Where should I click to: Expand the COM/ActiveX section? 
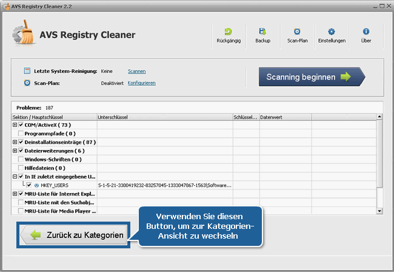point(15,125)
